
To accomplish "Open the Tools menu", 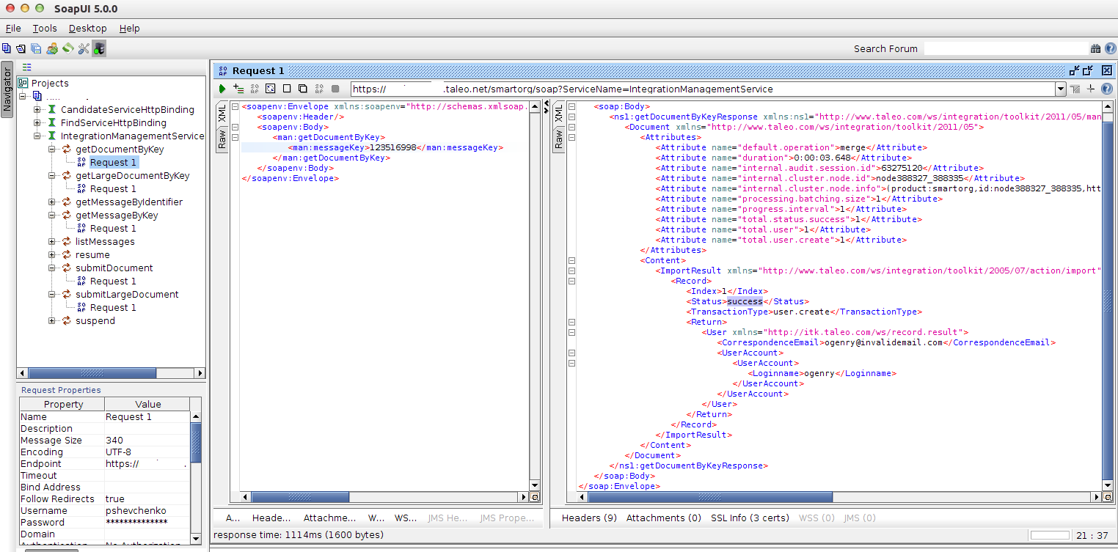I will pyautogui.click(x=45, y=29).
